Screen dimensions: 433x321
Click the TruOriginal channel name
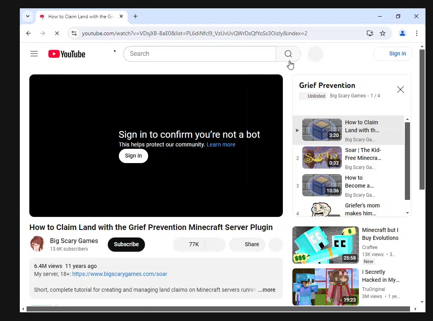[x=373, y=289]
